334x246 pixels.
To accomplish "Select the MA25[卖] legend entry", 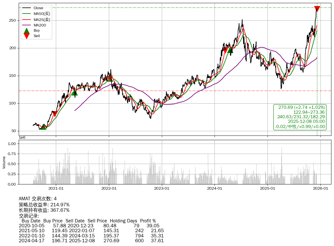I will click(x=42, y=20).
